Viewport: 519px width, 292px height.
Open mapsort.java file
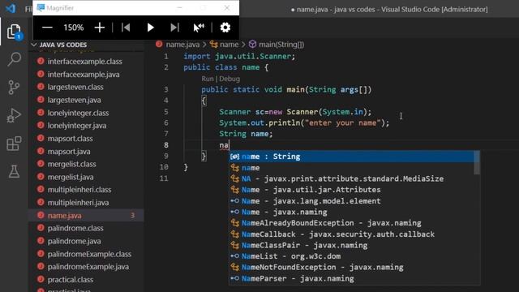(87, 152)
